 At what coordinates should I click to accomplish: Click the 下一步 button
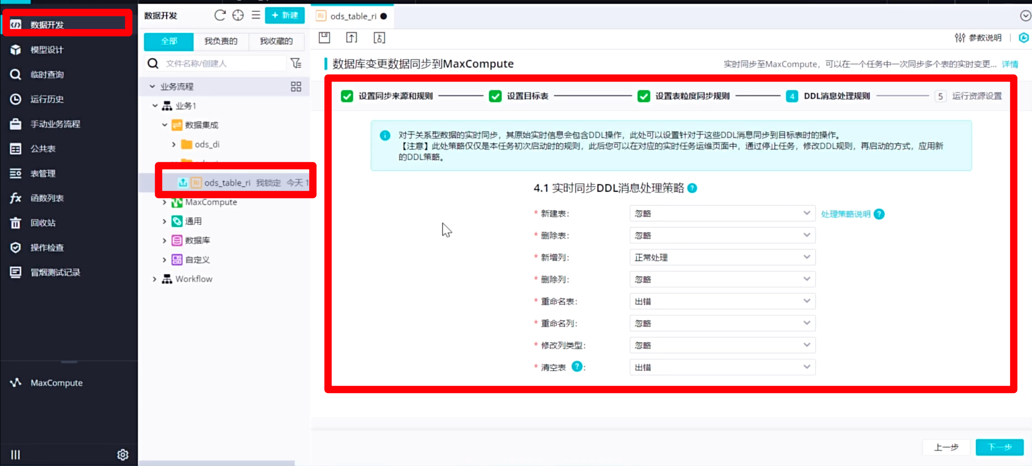(x=999, y=447)
